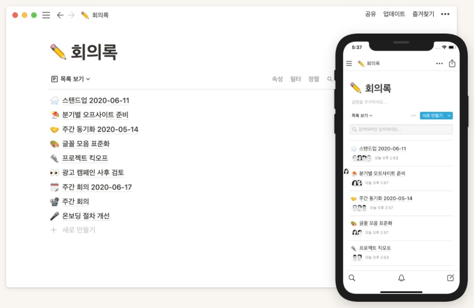Tap 글꼴 모음 표준화 on the phone

[x=375, y=223]
